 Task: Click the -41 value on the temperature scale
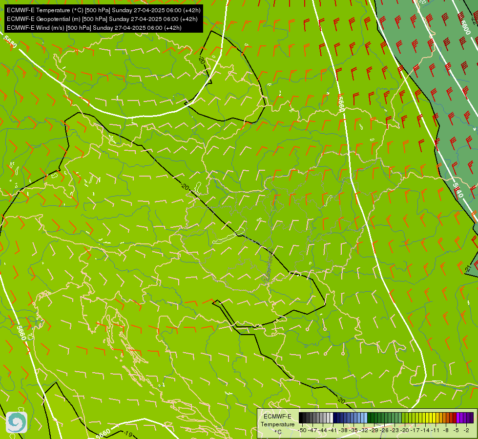[x=333, y=430]
